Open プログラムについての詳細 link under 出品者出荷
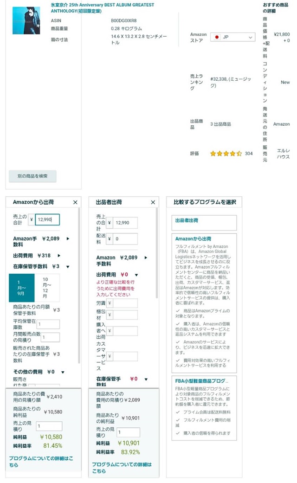This screenshot has width=297, height=483. click(122, 467)
